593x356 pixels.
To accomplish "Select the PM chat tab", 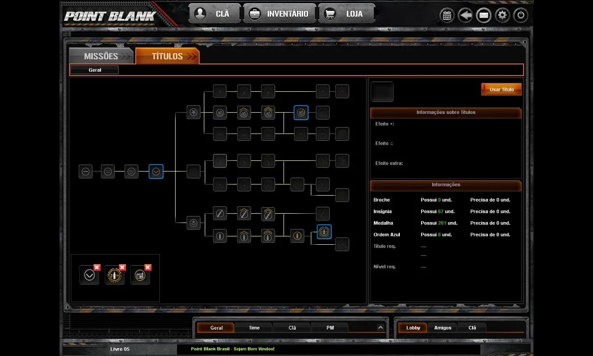I will [330, 328].
